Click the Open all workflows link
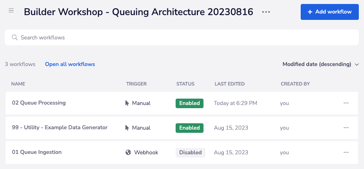This screenshot has height=169, width=364. click(x=70, y=64)
